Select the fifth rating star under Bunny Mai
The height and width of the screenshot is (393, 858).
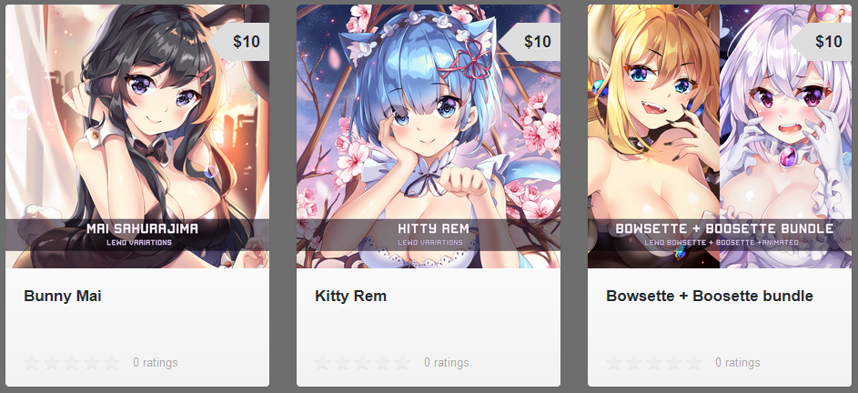(111, 362)
